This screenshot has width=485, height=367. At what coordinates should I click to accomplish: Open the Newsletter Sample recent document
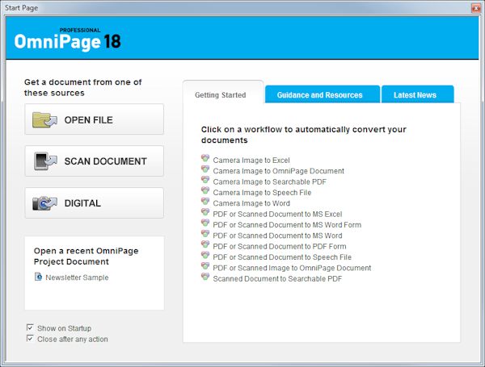point(76,277)
